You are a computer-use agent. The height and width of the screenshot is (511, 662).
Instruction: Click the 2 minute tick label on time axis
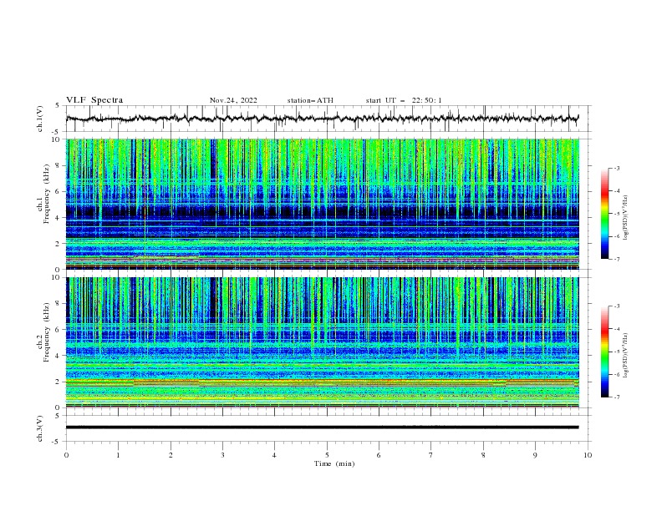click(171, 455)
